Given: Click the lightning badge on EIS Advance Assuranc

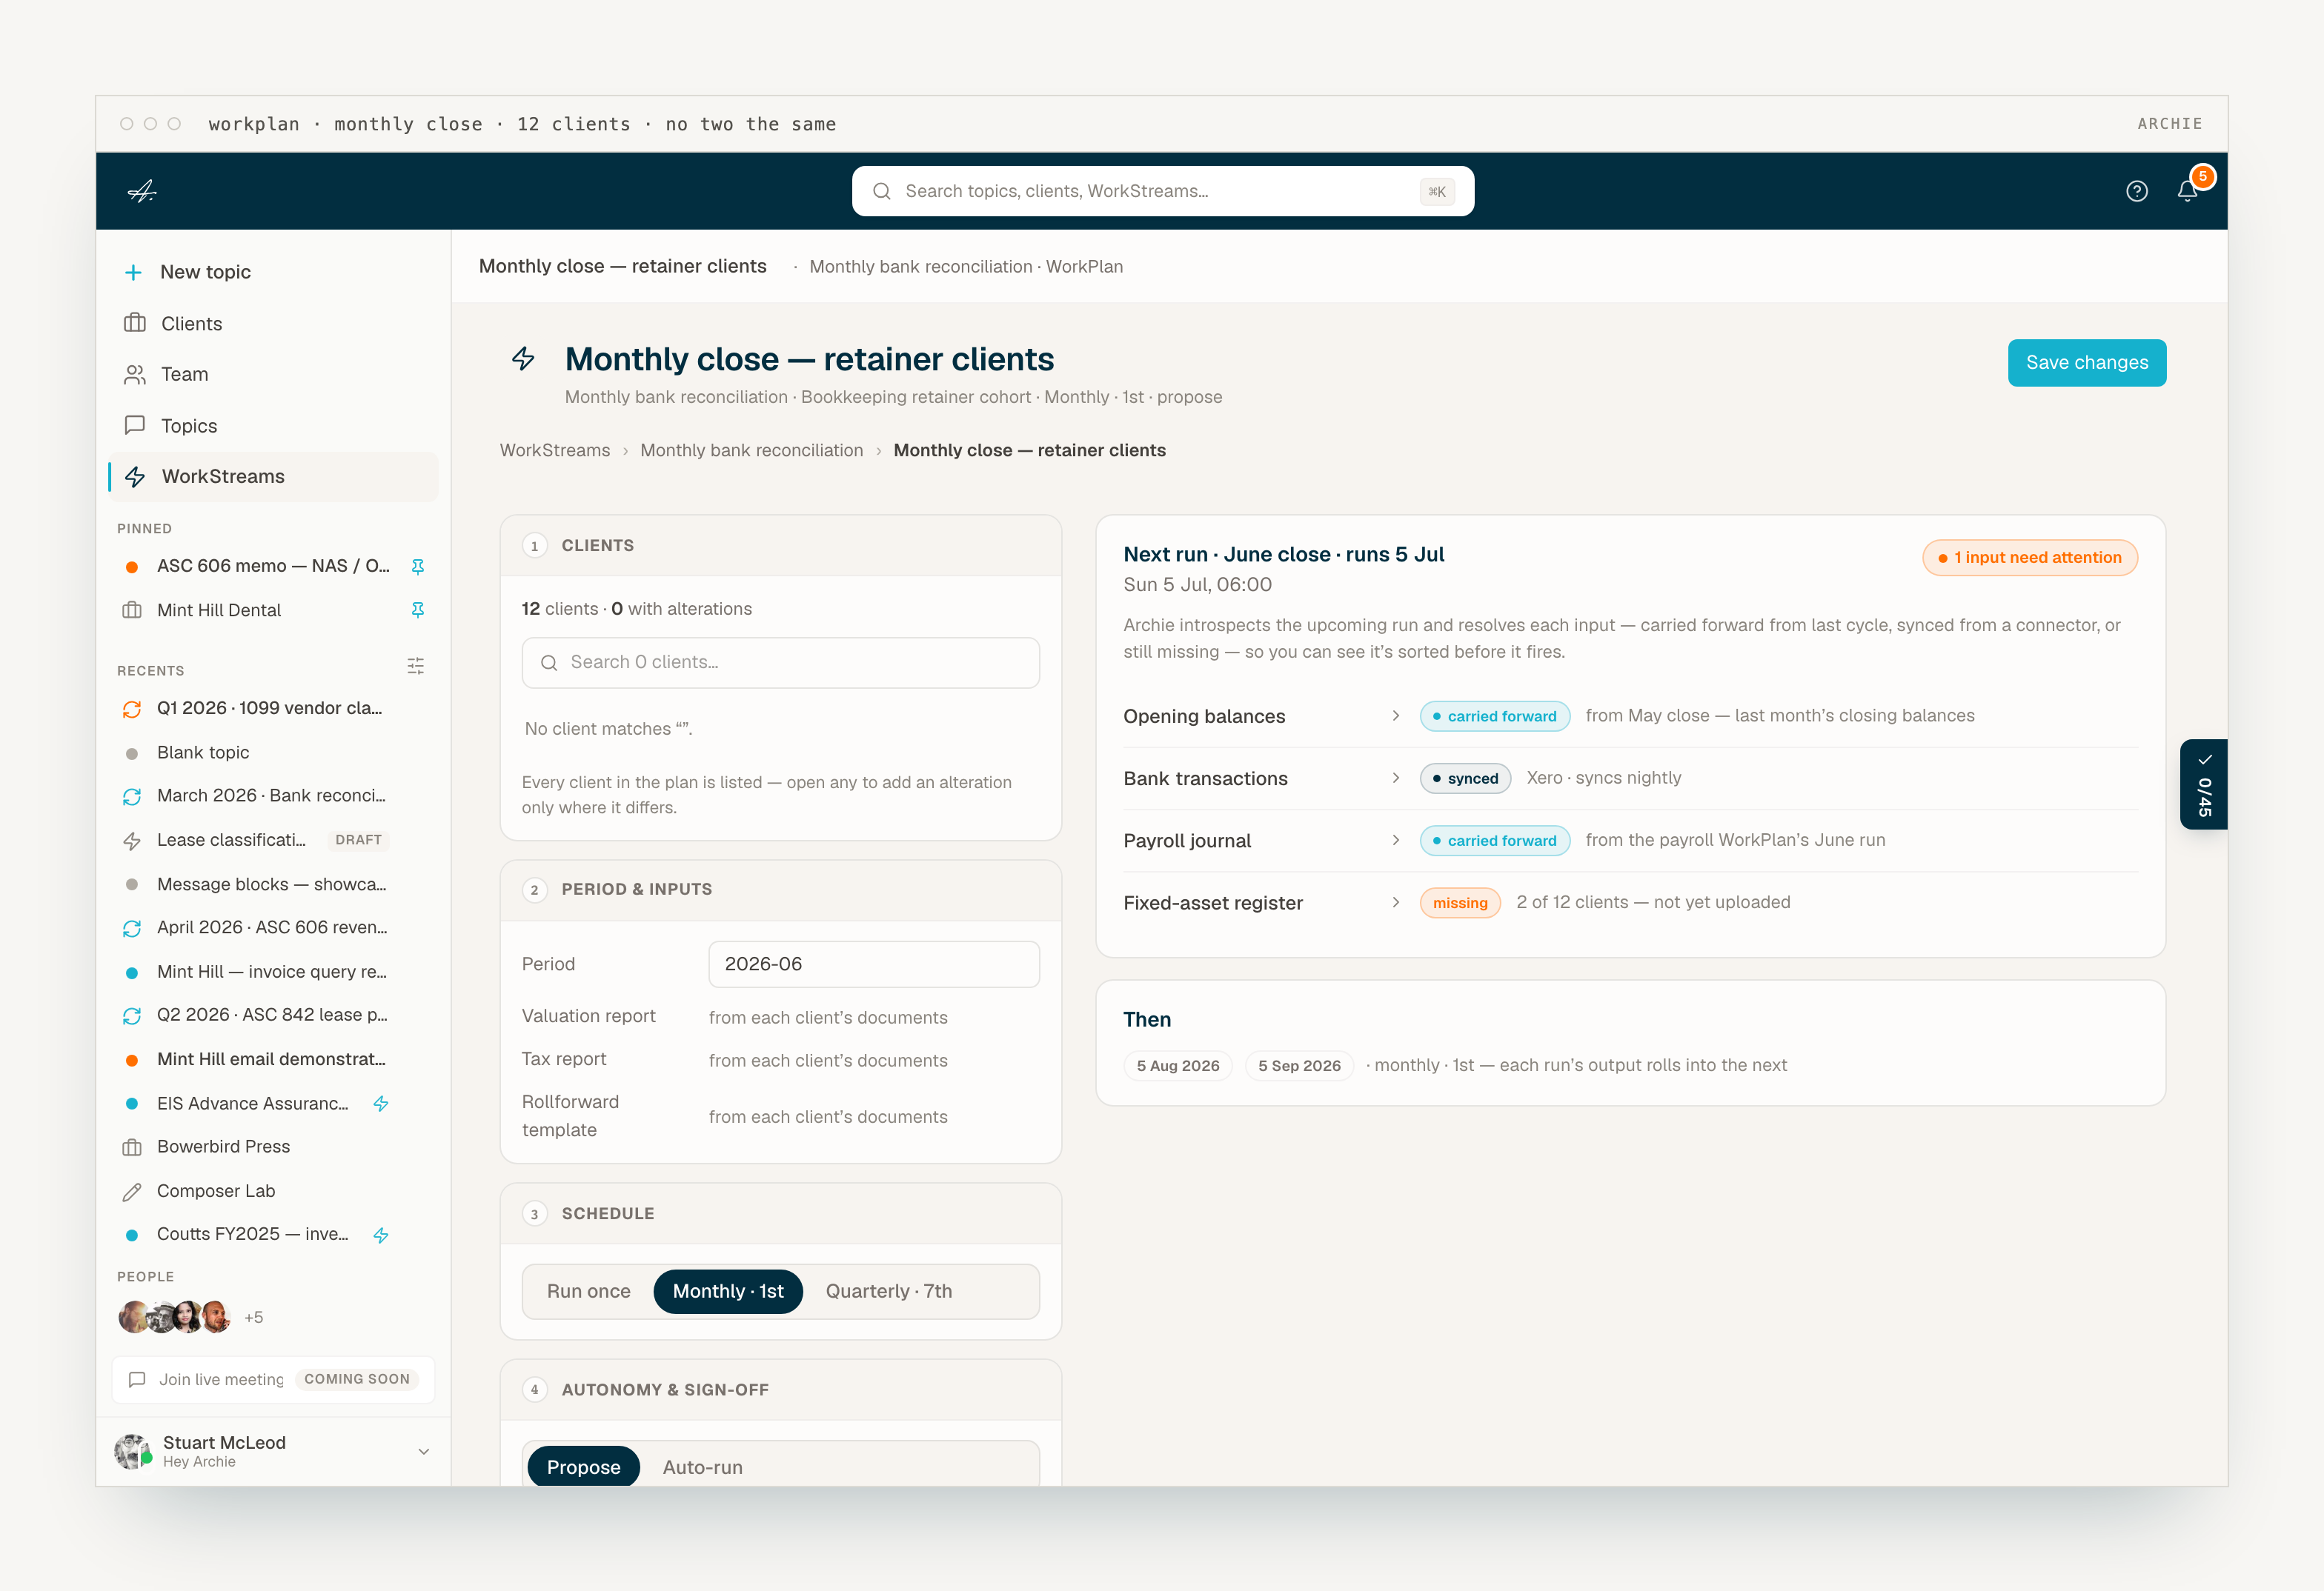Looking at the screenshot, I should coord(381,1104).
